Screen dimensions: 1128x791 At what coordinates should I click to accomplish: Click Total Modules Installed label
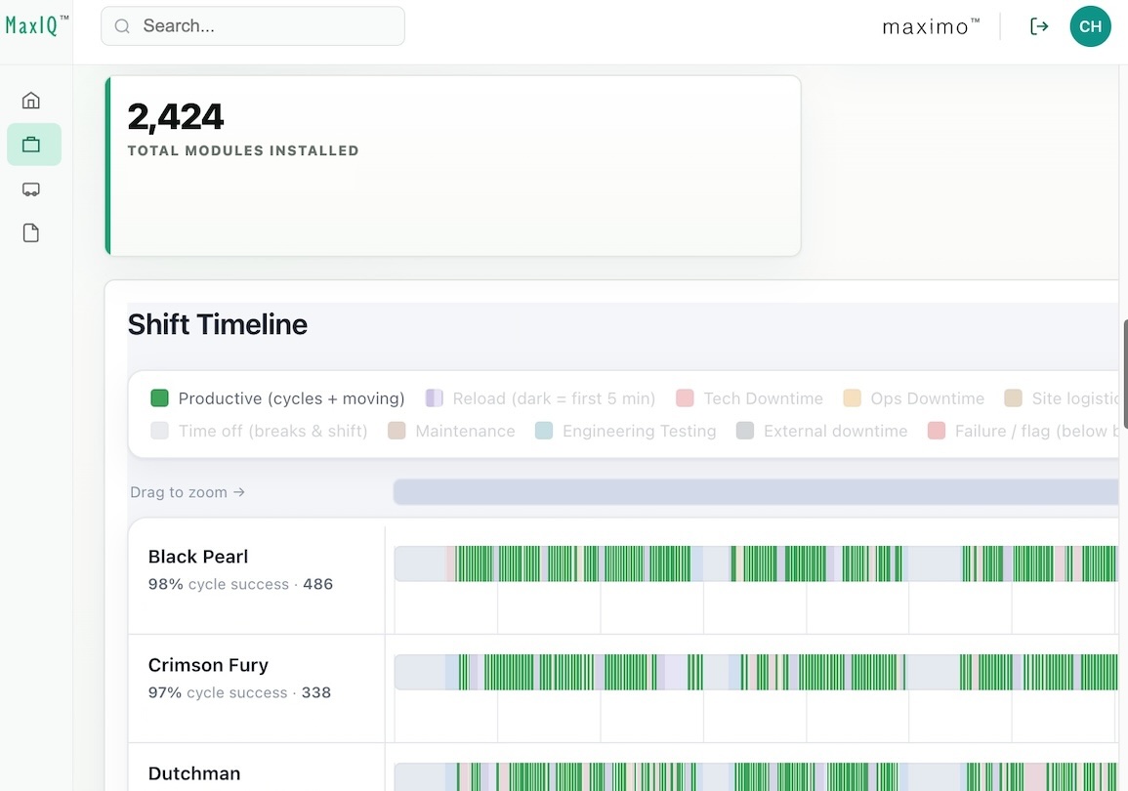[243, 151]
